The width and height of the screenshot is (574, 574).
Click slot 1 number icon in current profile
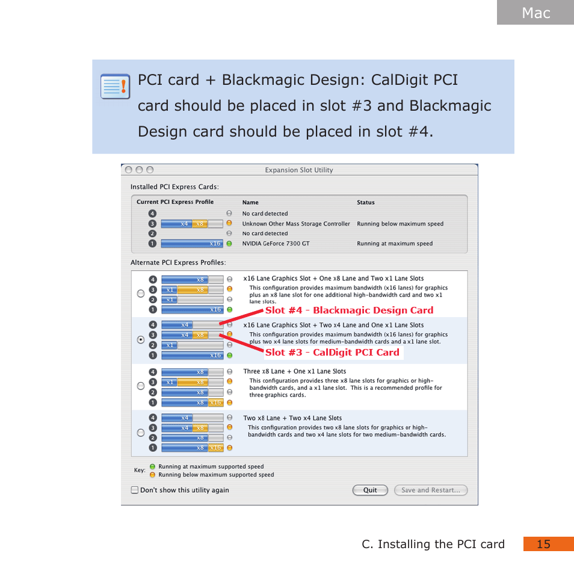pos(152,244)
